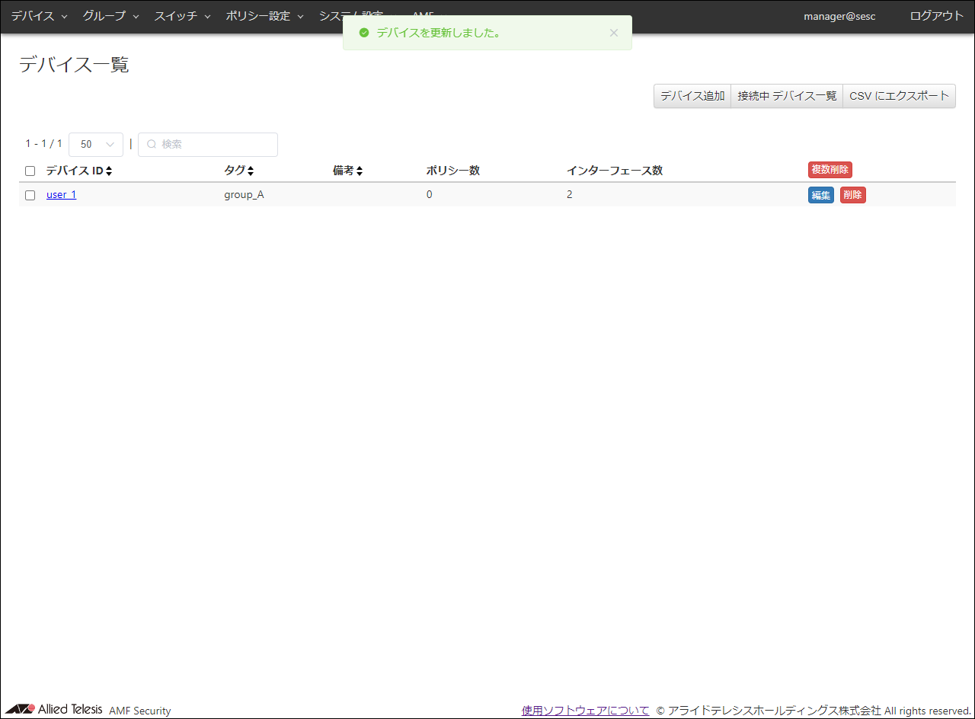Open 接続中 デバイス一覧
This screenshot has width=975, height=719.
(x=787, y=96)
